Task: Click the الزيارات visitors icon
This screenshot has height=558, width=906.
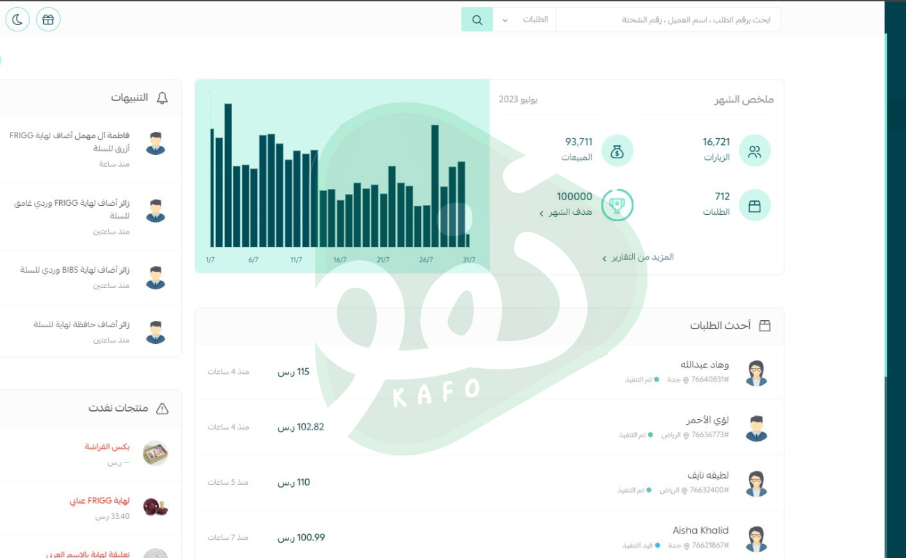Action: (754, 151)
